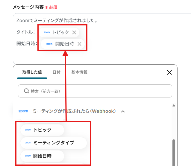Viewport: 191px width, 166px height.
Task: Click the Zoom icon on the トピック list item
Action: [28, 130]
